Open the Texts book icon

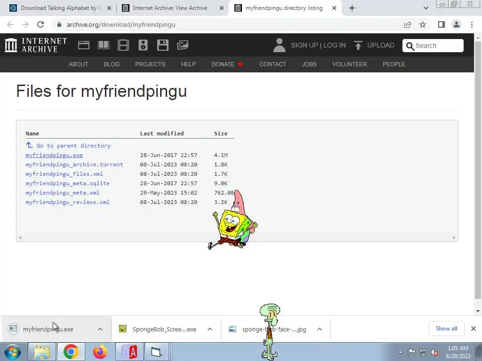coord(103,45)
